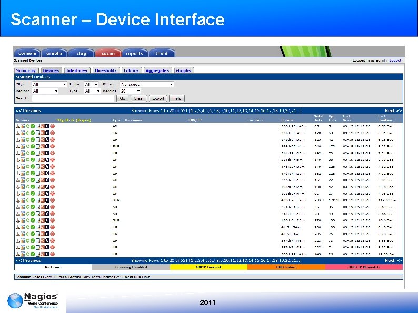The height and width of the screenshot is (313, 418).
Task: Click the orange DNS Failure legend cell
Action: tap(286, 267)
